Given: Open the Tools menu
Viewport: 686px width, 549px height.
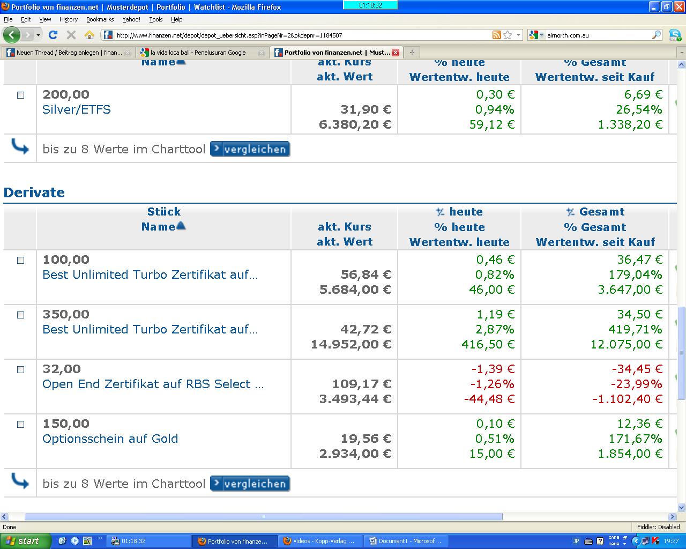Looking at the screenshot, I should 156,19.
